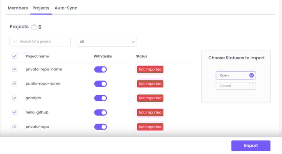Focus the Search for a project field
Image resolution: width=282 pixels, height=154 pixels.
pos(40,41)
